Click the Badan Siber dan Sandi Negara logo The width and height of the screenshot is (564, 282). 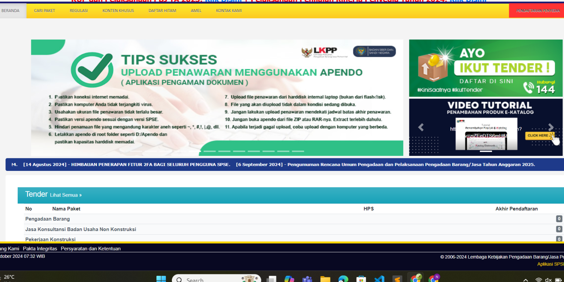coord(375,51)
